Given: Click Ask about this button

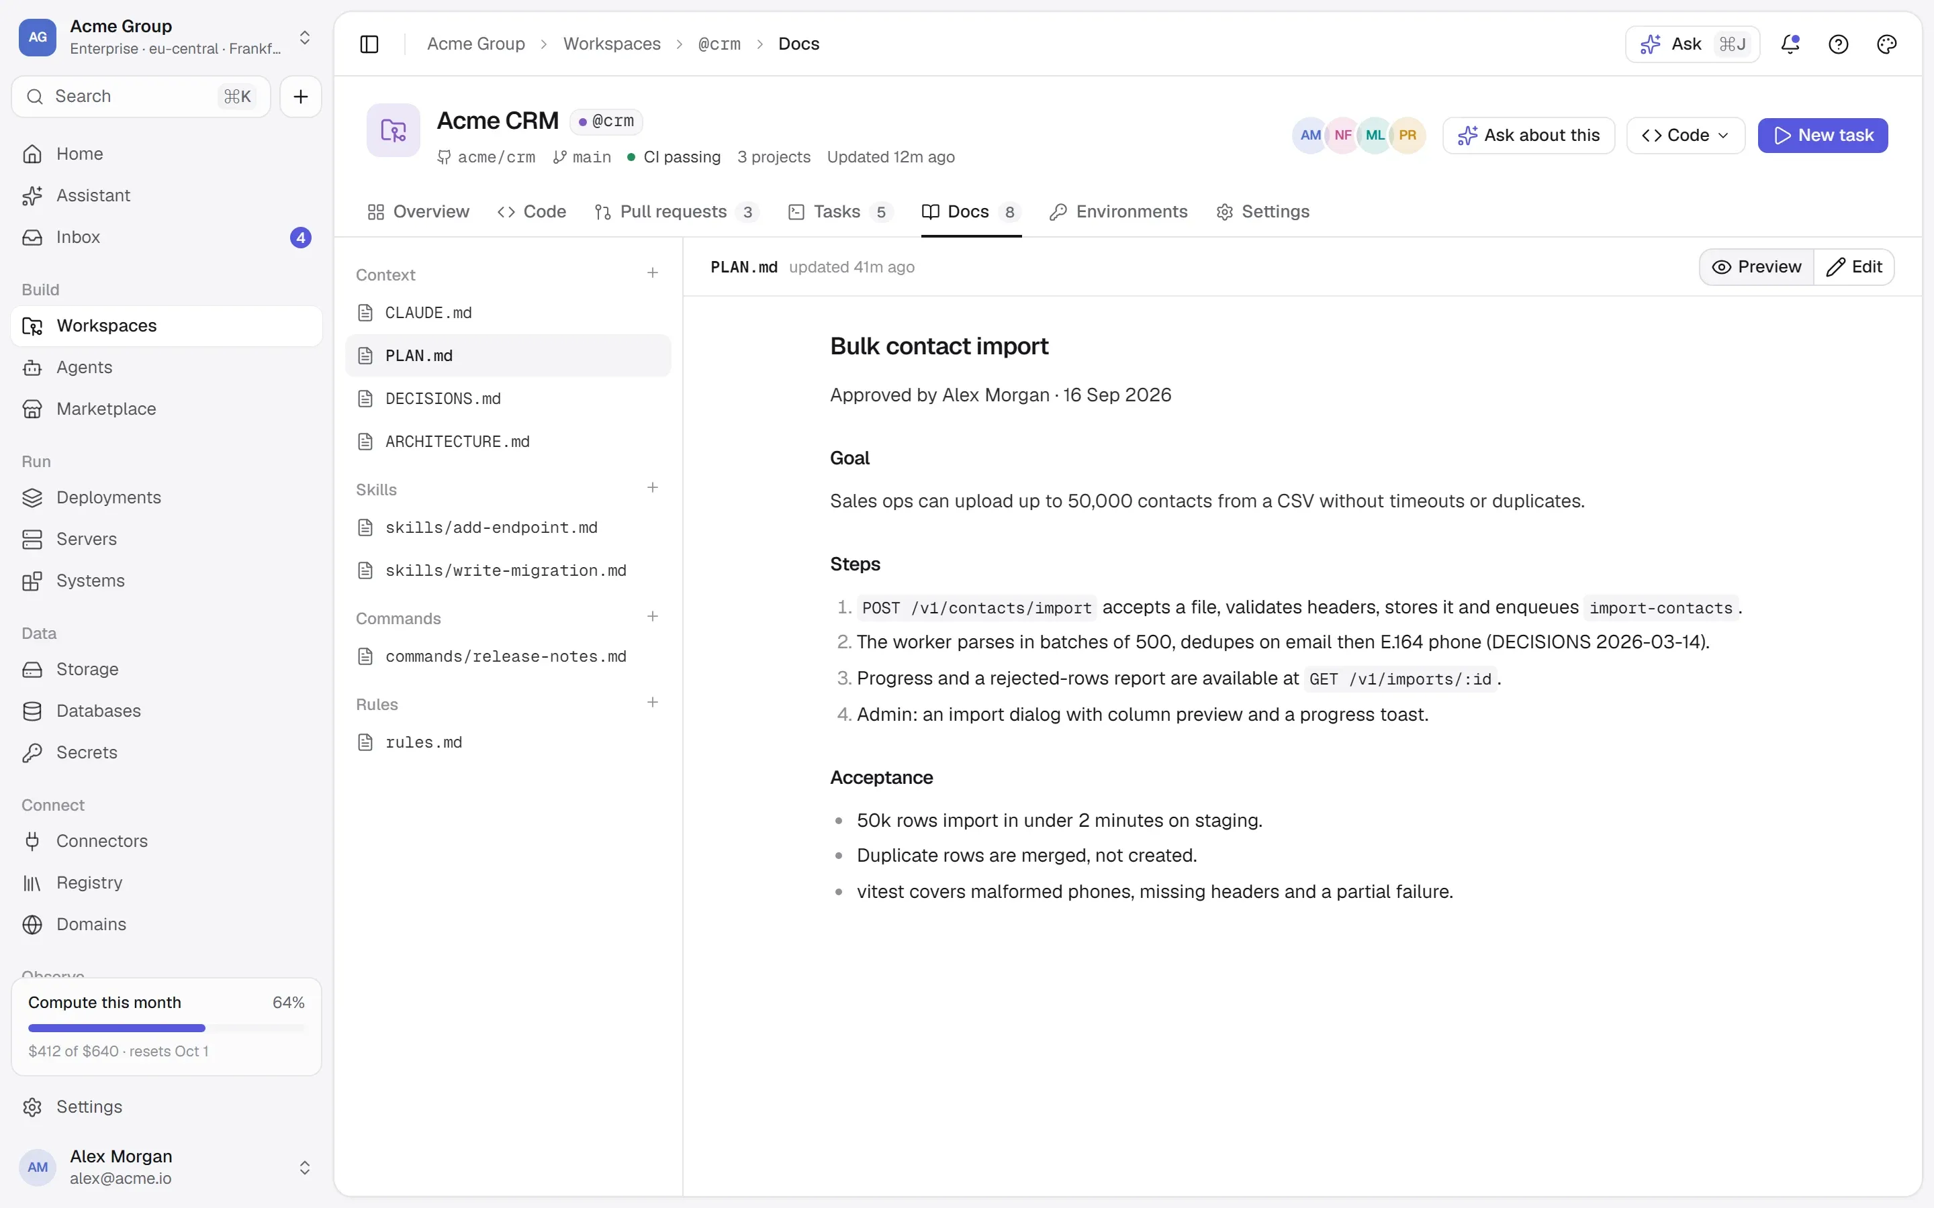Looking at the screenshot, I should pyautogui.click(x=1528, y=136).
